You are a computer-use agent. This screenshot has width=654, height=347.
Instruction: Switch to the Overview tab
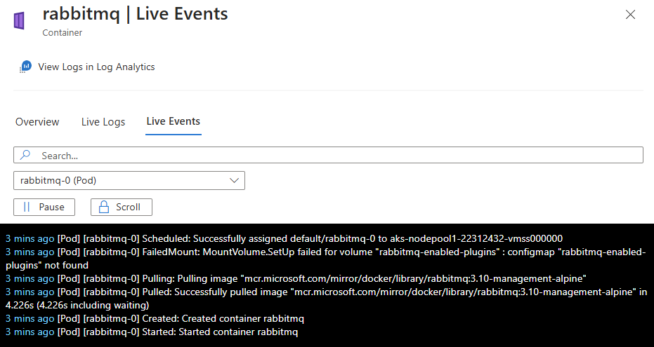pos(37,122)
